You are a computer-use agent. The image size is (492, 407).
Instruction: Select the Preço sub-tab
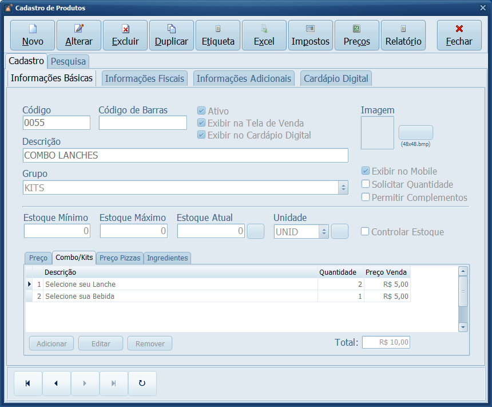[38, 258]
